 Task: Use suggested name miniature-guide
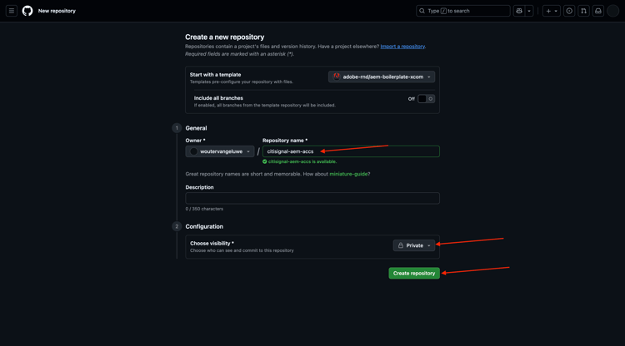348,174
